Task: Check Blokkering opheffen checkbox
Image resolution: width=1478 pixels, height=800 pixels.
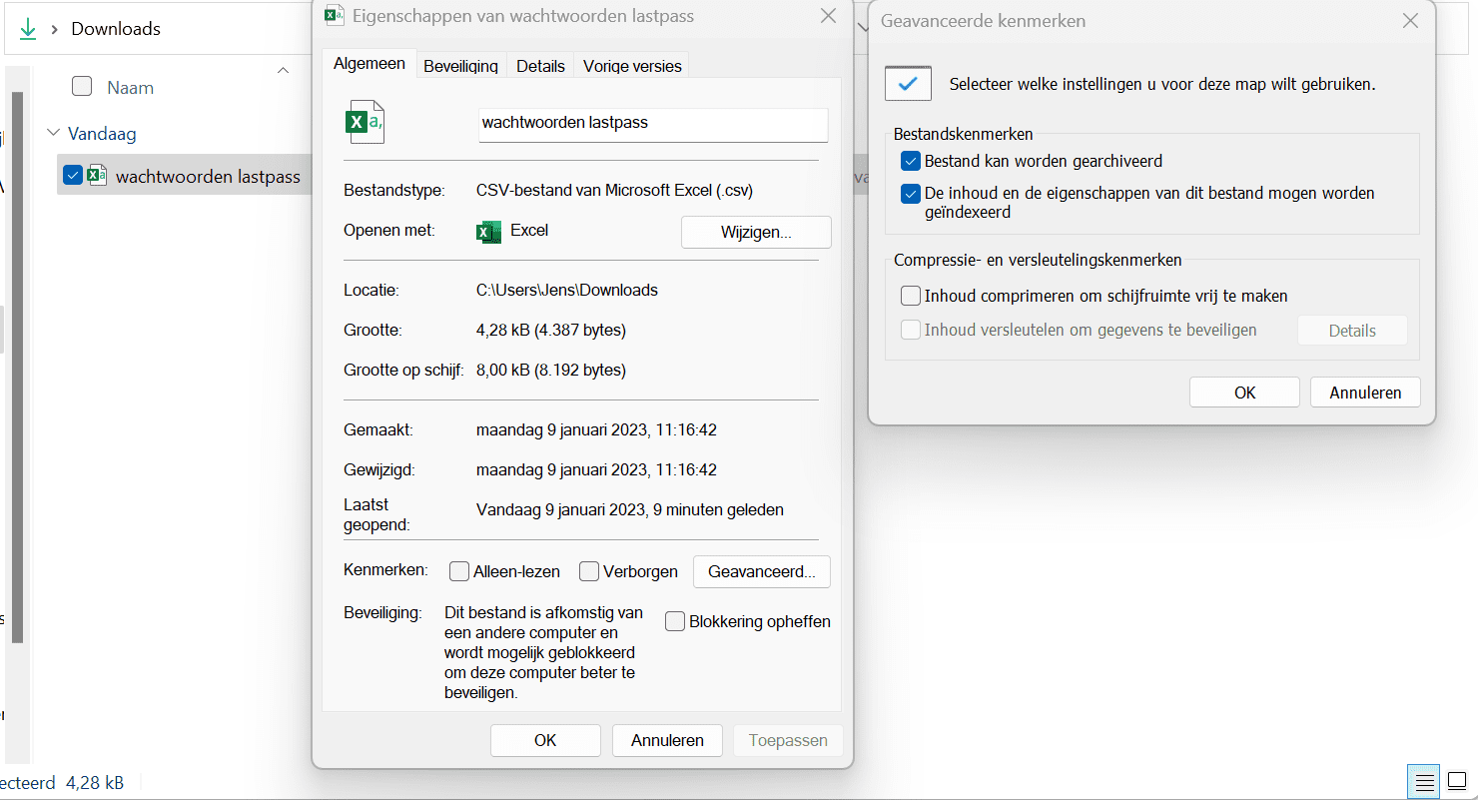Action: (675, 621)
